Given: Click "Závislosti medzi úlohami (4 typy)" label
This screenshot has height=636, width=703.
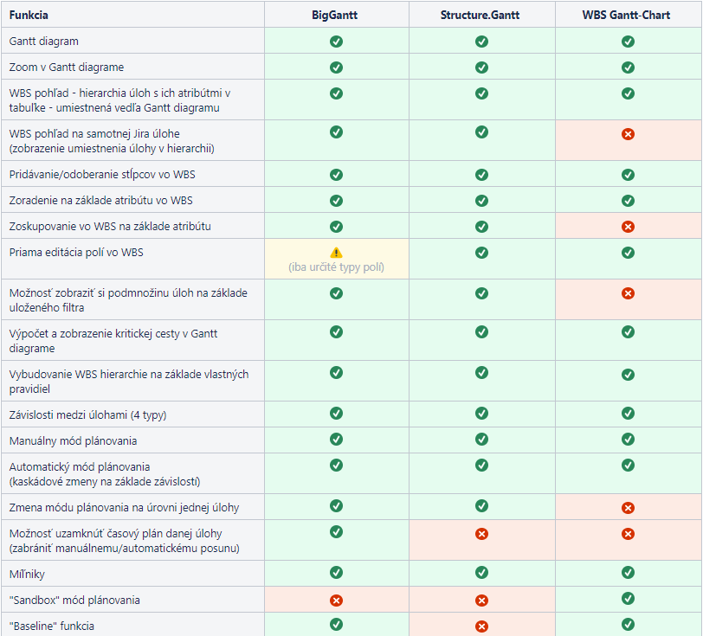Looking at the screenshot, I should 88,415.
